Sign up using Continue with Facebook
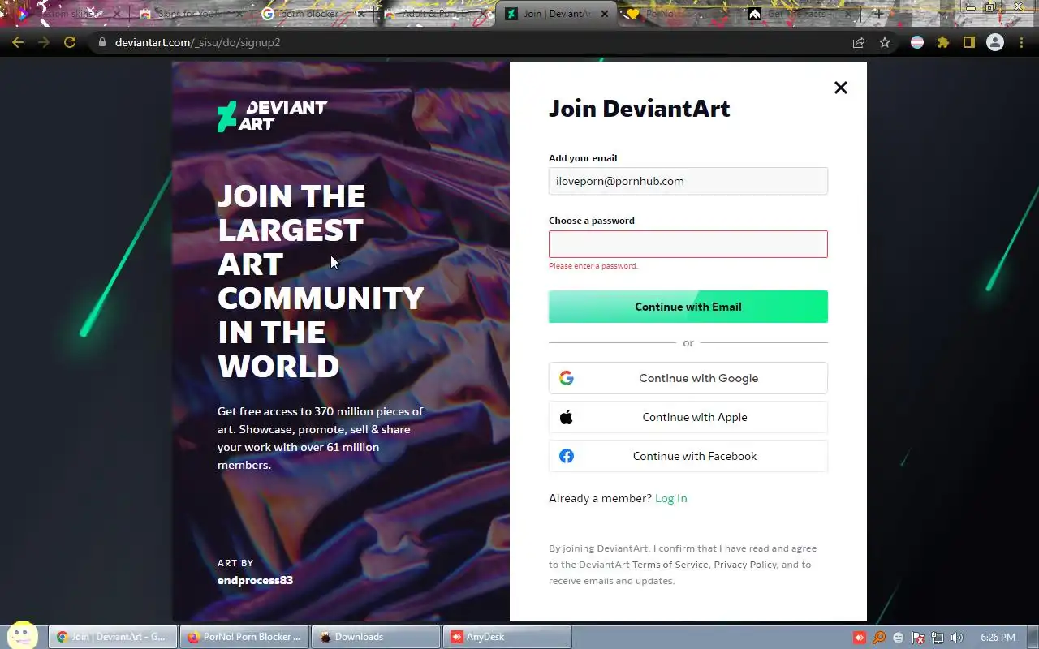The width and height of the screenshot is (1039, 649). 688,456
